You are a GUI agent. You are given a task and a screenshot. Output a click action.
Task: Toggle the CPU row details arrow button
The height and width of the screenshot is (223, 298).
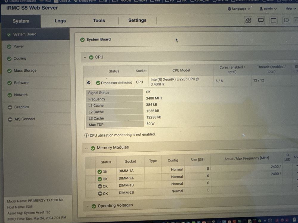pos(89,83)
